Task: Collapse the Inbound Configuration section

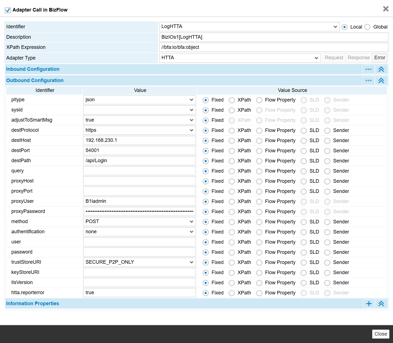Action: [x=381, y=69]
